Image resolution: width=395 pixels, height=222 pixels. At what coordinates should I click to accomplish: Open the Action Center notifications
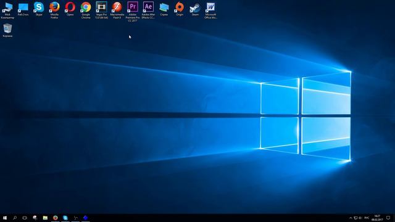[x=388, y=218]
